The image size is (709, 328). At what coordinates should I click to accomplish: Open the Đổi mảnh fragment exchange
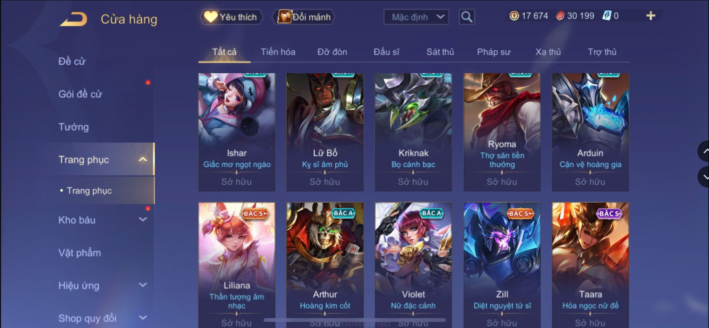tap(304, 17)
